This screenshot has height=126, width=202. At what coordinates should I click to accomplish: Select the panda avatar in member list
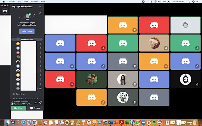point(18,80)
